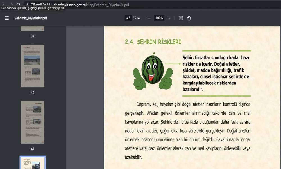Screen dimensions: 281x169
Task: Click the word 'azaltabilir.' ending the paragraph
Action: (133, 157)
